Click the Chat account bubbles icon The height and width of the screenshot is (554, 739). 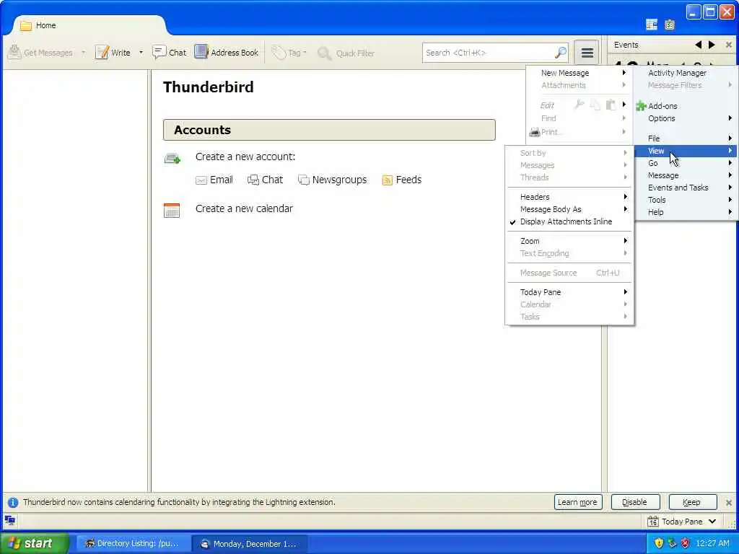coord(253,180)
